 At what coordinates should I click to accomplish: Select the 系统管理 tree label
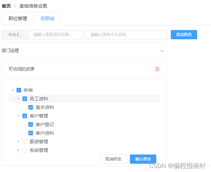point(39,150)
